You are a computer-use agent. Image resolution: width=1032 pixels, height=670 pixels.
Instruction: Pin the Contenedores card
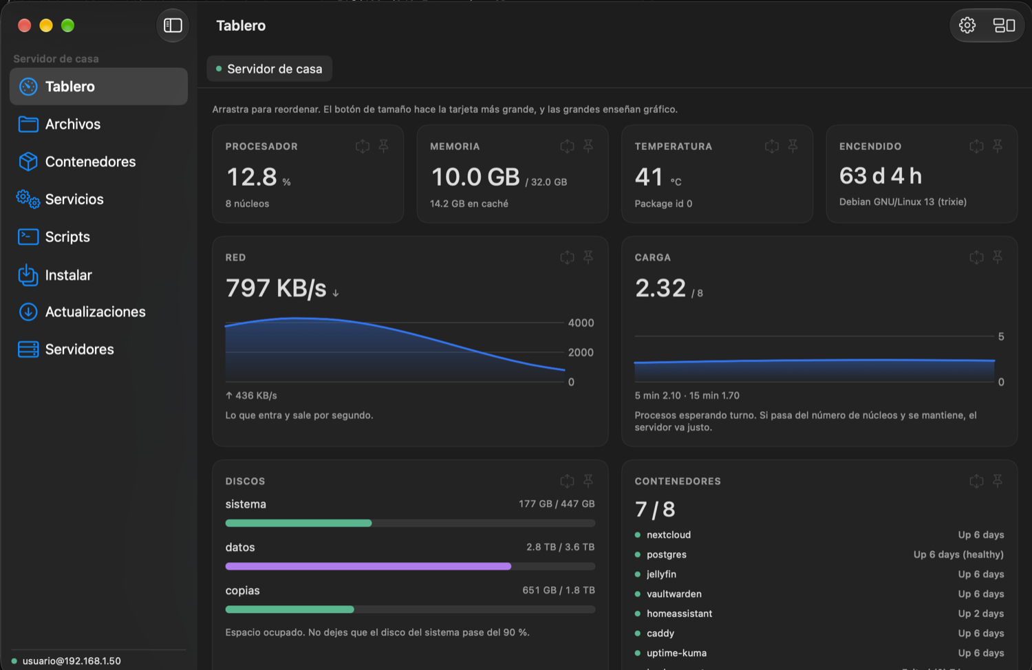[x=998, y=481]
